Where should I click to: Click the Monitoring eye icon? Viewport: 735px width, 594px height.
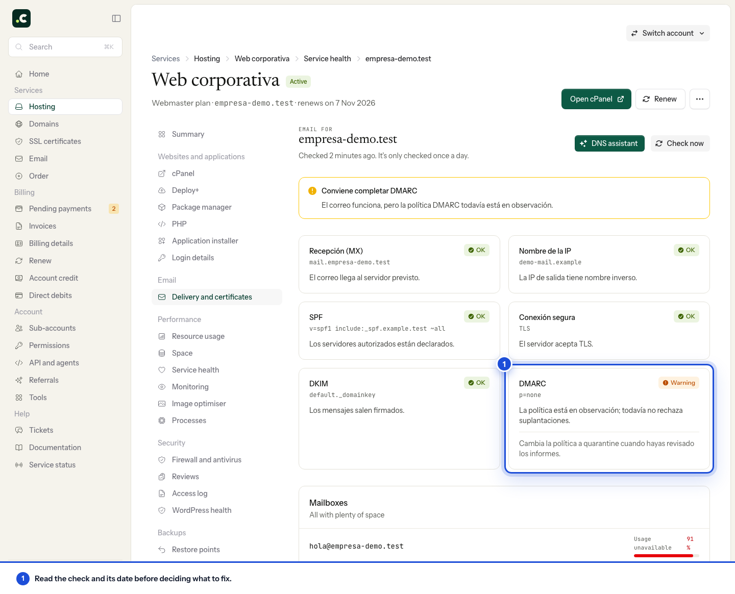pos(162,387)
